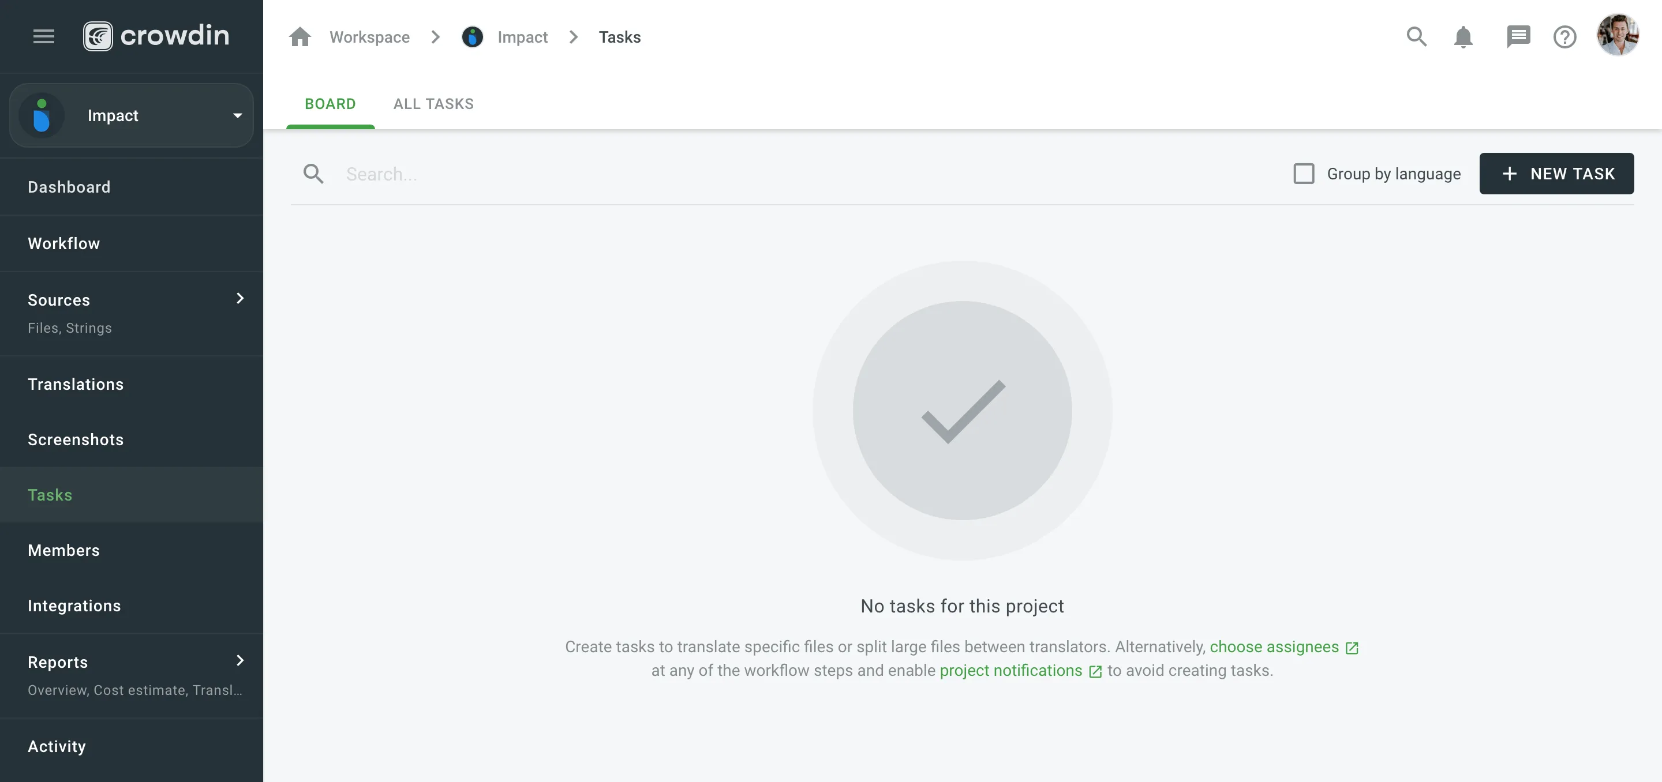Open the top bar search icon

[x=1416, y=37]
